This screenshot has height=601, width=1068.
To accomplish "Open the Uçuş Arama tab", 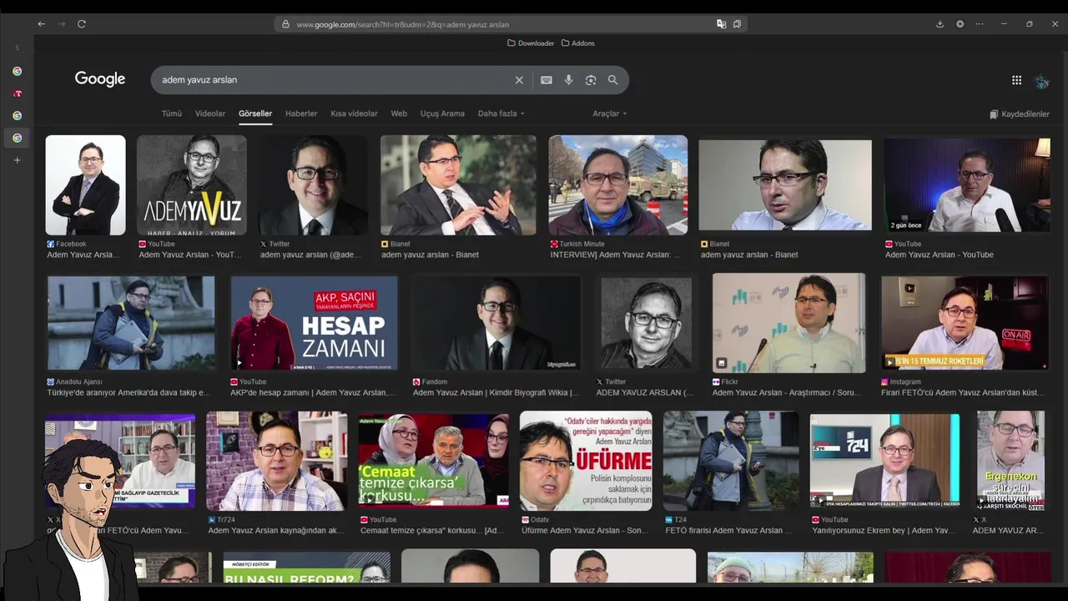I will (442, 114).
